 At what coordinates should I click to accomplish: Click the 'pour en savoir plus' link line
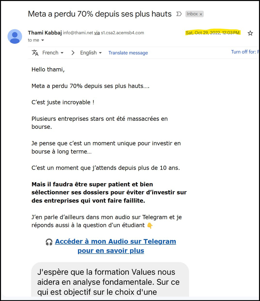[x=111, y=251]
